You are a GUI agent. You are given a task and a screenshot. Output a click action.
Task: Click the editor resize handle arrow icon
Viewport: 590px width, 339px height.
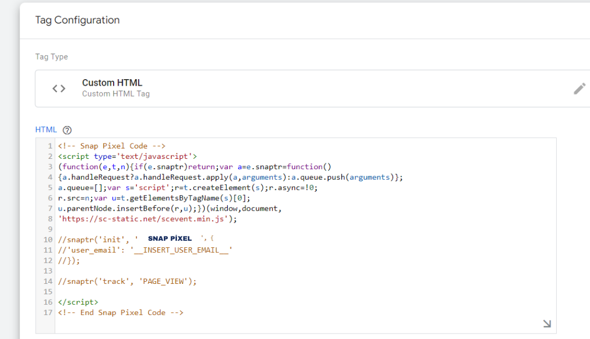[547, 324]
